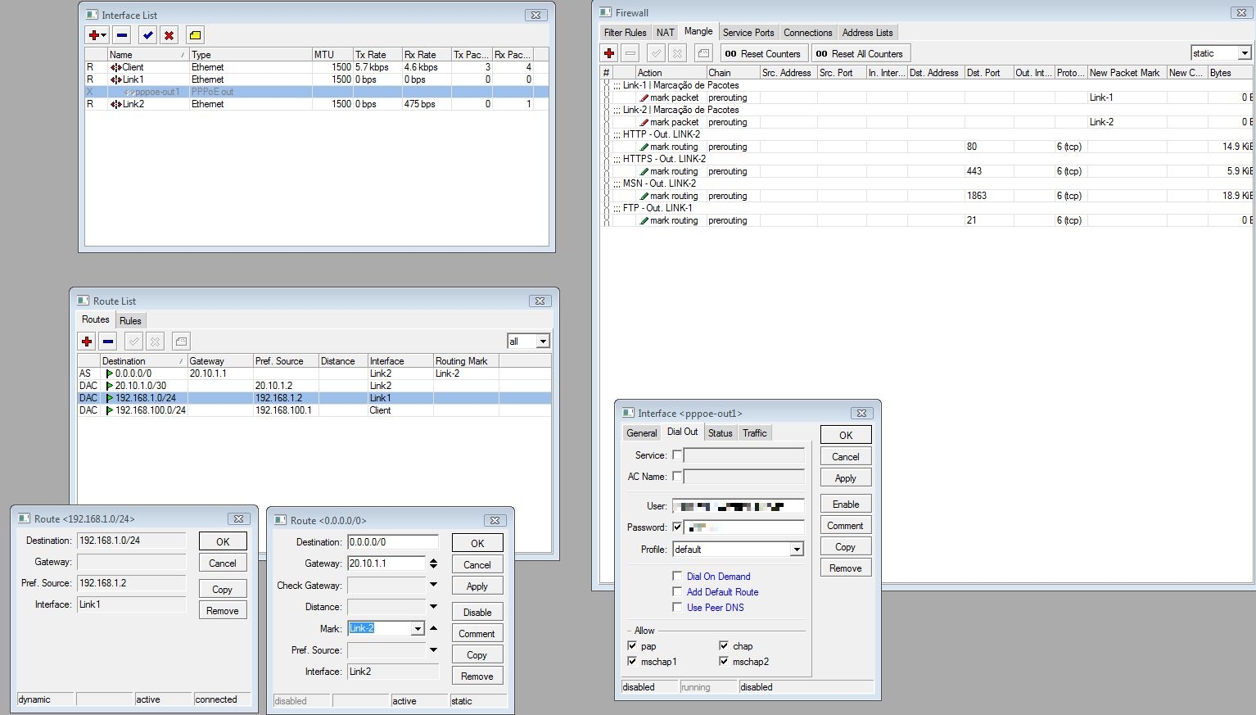Click the yellow Comment icon in Interface List
Viewport: 1256px width, 715px height.
pyautogui.click(x=195, y=35)
